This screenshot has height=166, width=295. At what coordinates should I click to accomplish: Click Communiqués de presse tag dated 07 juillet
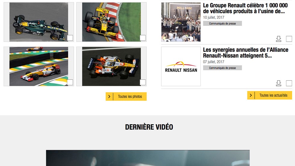pos(222,68)
